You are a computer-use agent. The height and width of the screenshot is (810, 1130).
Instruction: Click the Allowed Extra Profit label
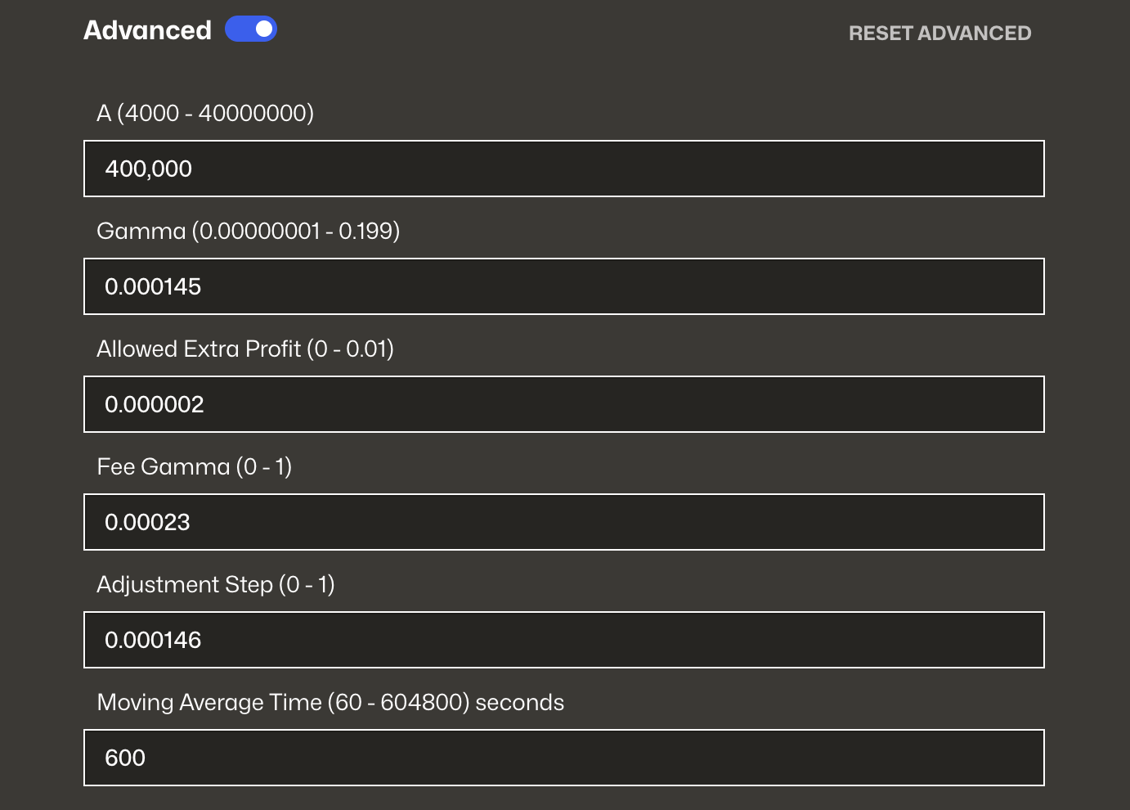(x=245, y=349)
